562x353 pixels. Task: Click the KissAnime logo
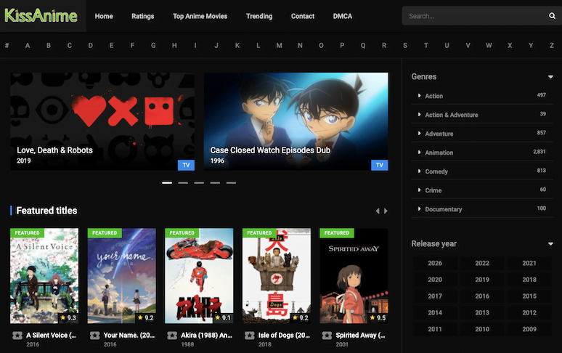click(41, 16)
